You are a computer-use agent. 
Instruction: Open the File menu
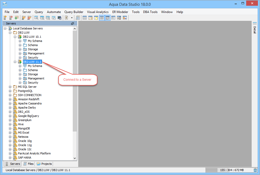7,12
